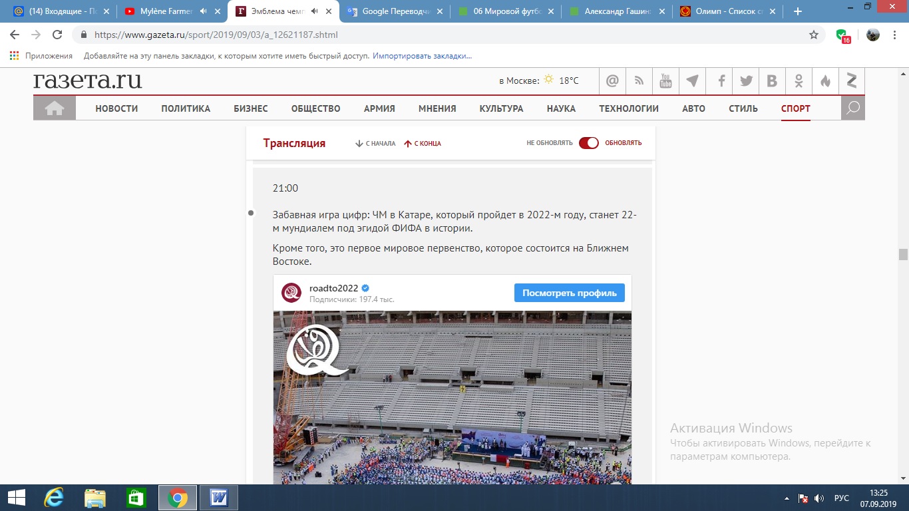Switch to Word on taskbar
This screenshot has width=909, height=511.
(219, 498)
